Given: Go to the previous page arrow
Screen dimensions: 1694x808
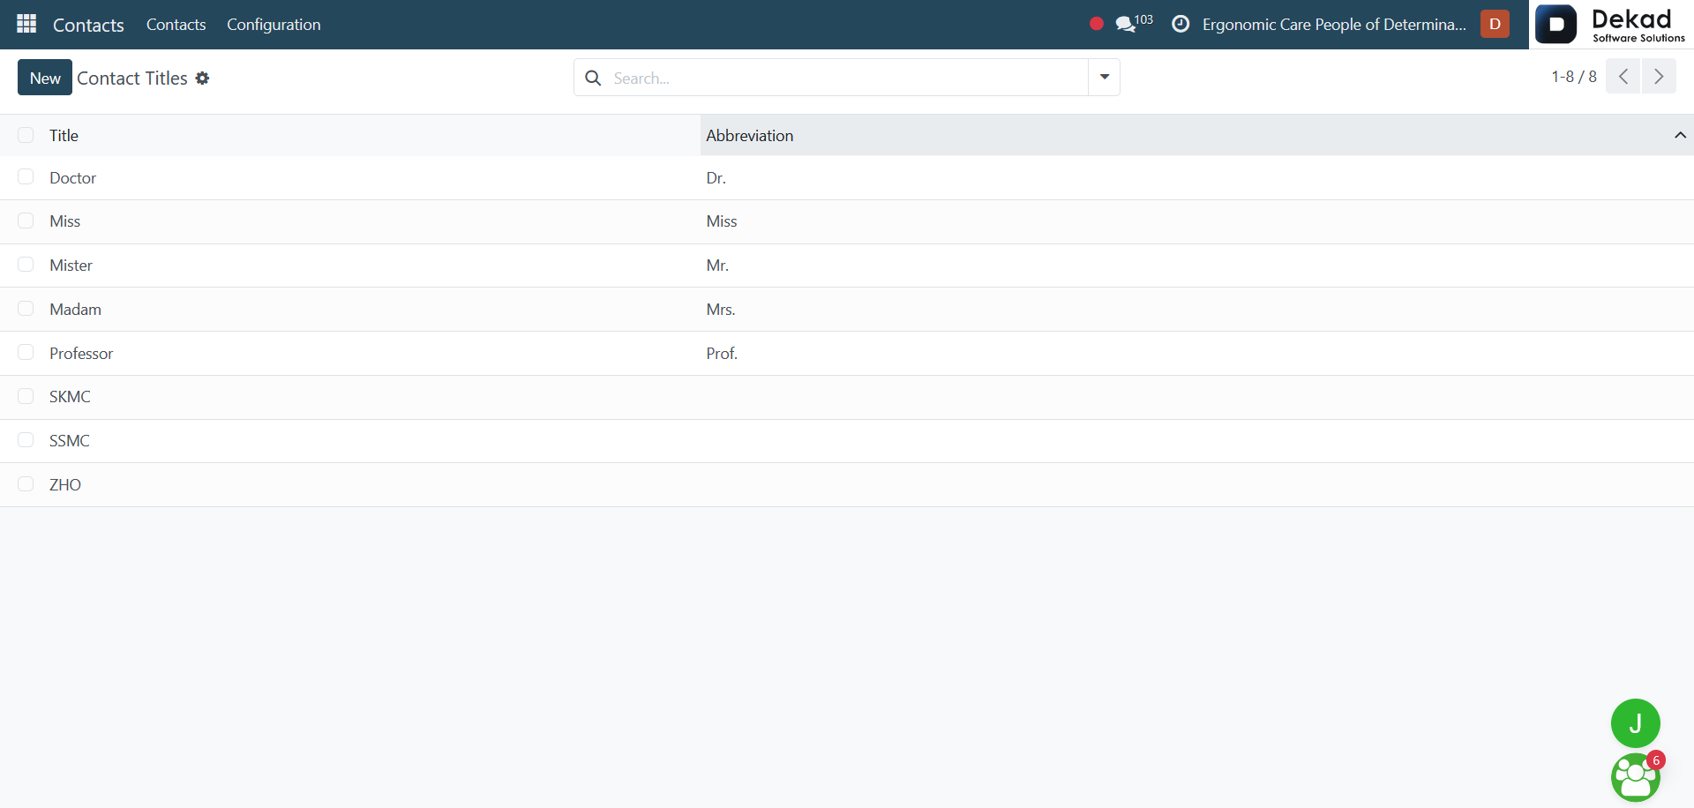Looking at the screenshot, I should (x=1623, y=77).
